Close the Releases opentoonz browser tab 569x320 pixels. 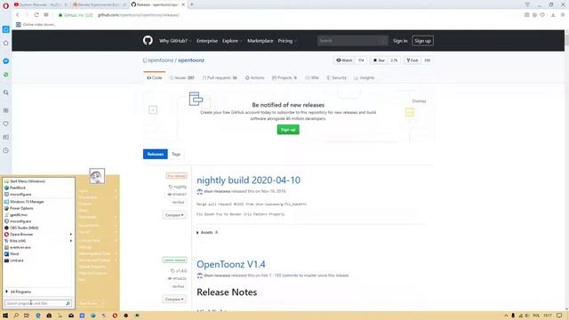point(183,4)
